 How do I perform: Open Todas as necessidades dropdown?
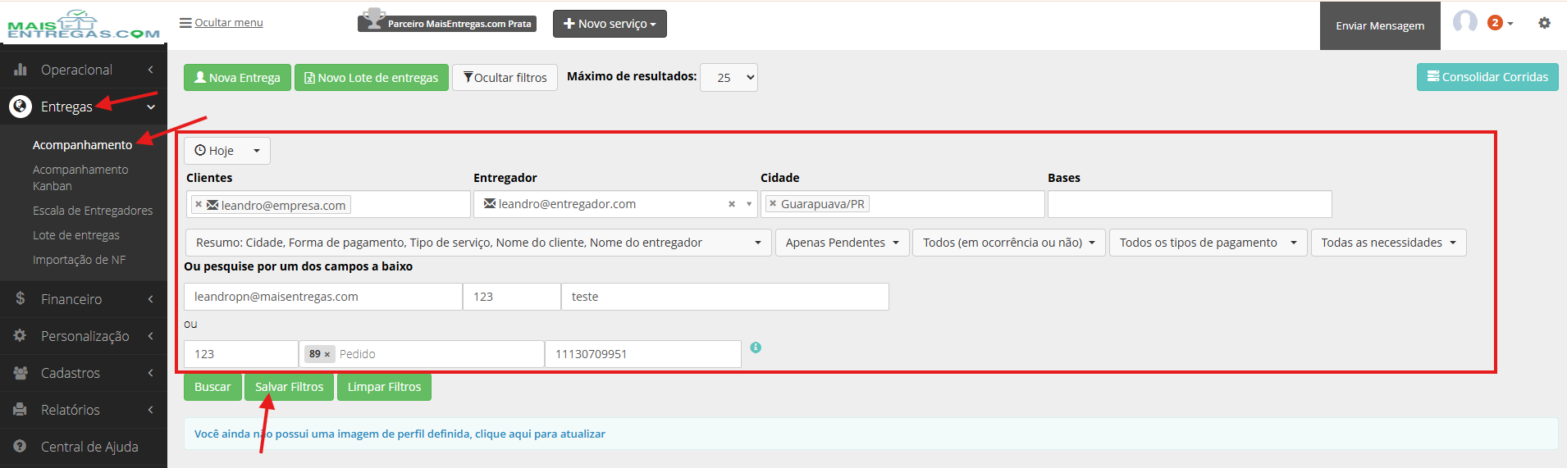point(1388,243)
